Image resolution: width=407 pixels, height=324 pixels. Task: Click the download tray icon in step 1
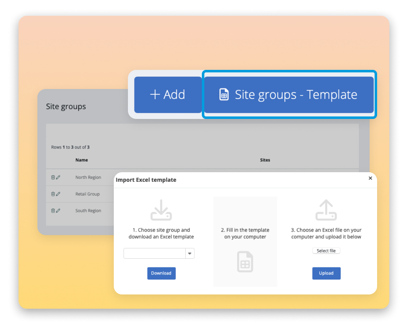(x=161, y=210)
